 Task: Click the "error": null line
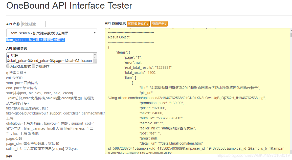coord(133,63)
